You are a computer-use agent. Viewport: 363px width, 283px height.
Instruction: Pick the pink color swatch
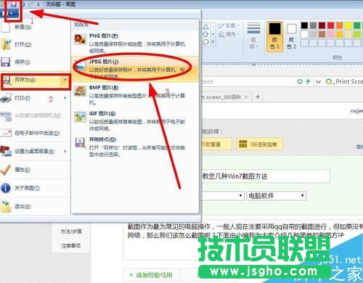point(331,34)
